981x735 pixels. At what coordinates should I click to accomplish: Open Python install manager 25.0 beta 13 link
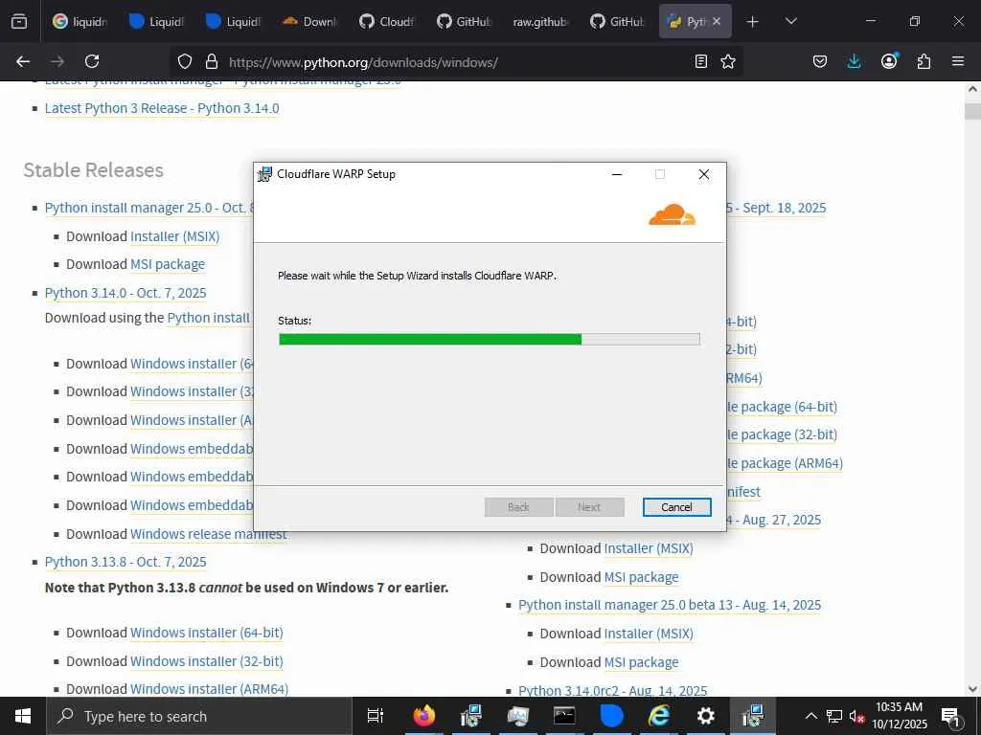click(670, 605)
